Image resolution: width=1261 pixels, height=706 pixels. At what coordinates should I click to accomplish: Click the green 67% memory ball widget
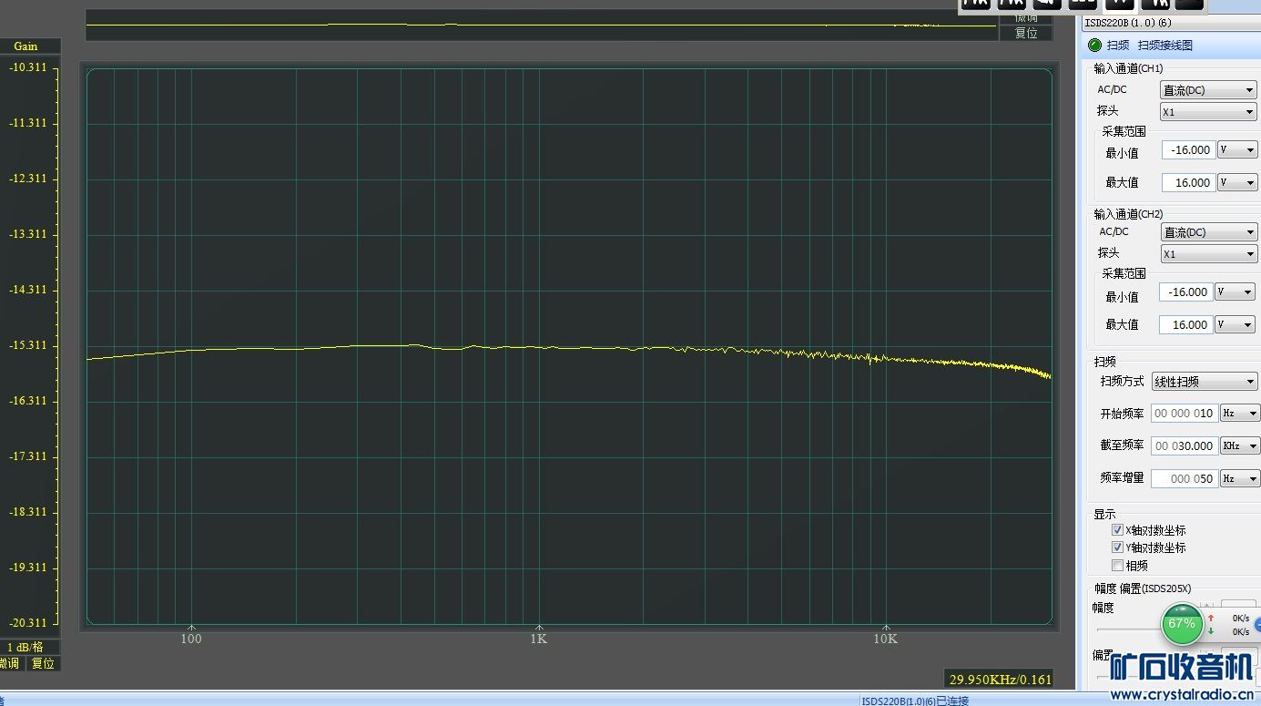point(1181,624)
